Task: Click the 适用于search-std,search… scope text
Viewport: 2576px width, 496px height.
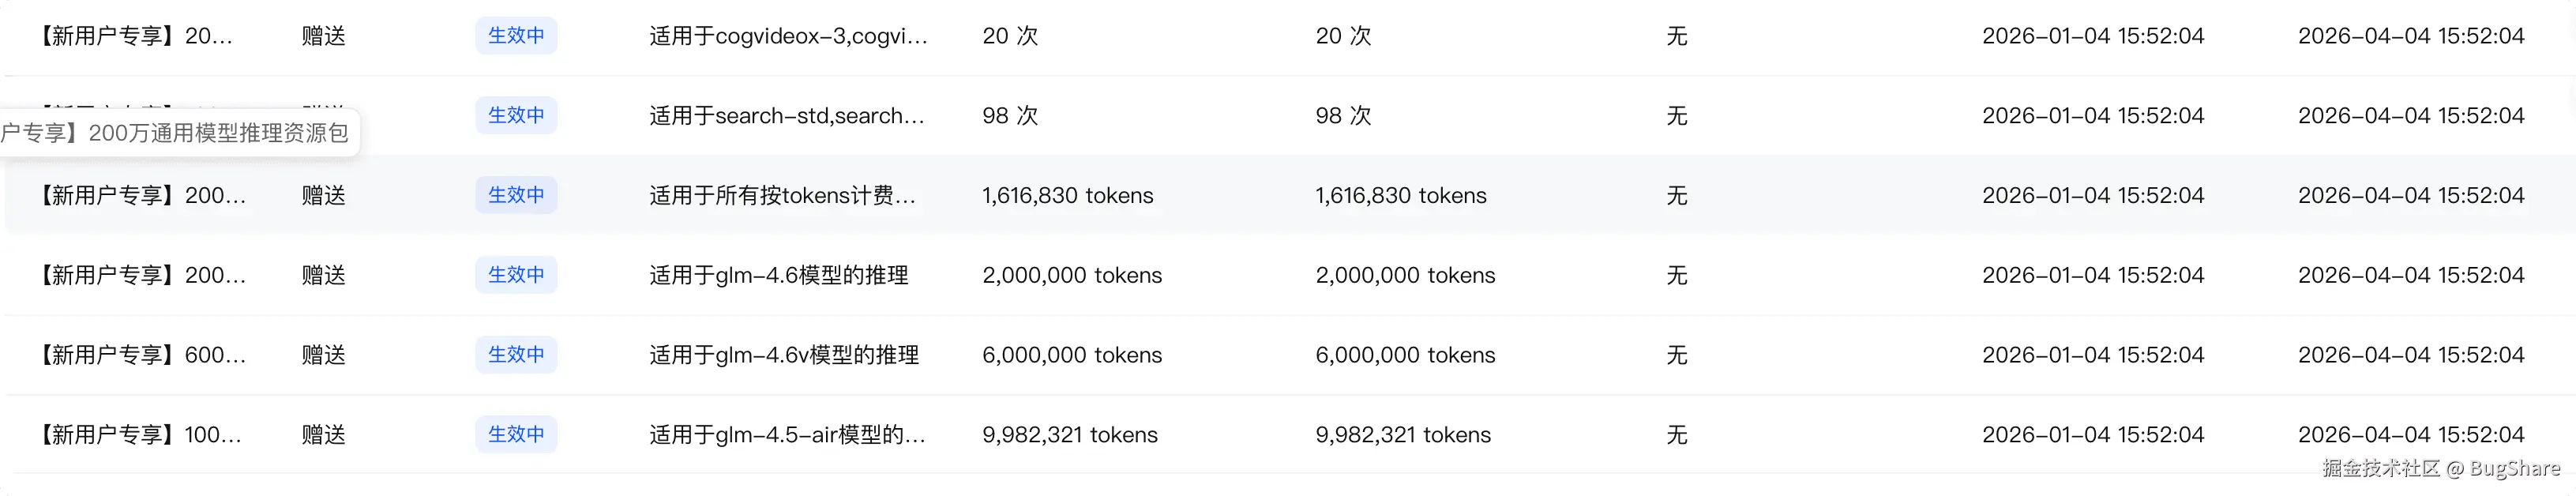Action: coord(786,116)
